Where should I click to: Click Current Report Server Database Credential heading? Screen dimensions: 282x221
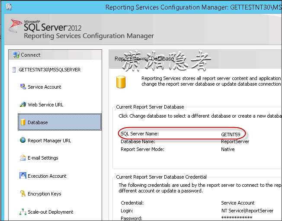click(x=161, y=177)
